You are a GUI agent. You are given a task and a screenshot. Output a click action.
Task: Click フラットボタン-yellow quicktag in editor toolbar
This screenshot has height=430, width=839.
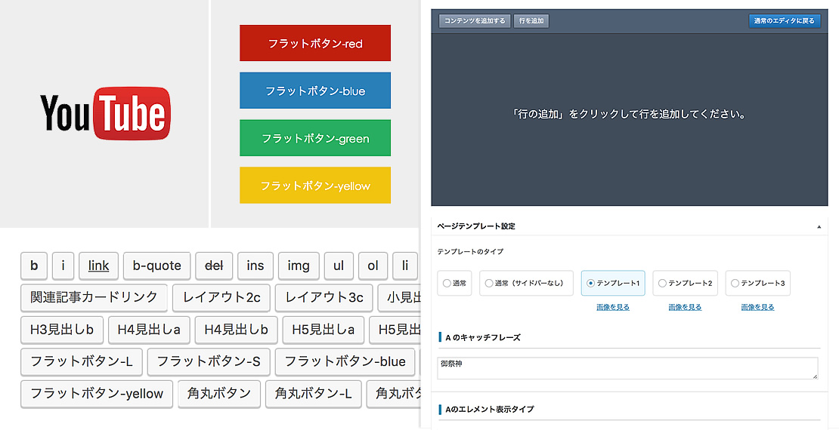(97, 394)
